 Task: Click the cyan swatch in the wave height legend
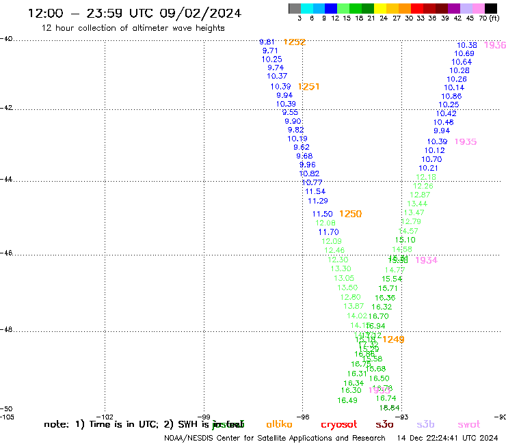[307, 8]
